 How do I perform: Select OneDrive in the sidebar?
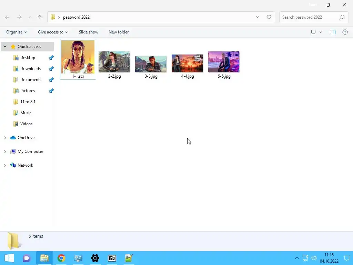click(x=26, y=138)
